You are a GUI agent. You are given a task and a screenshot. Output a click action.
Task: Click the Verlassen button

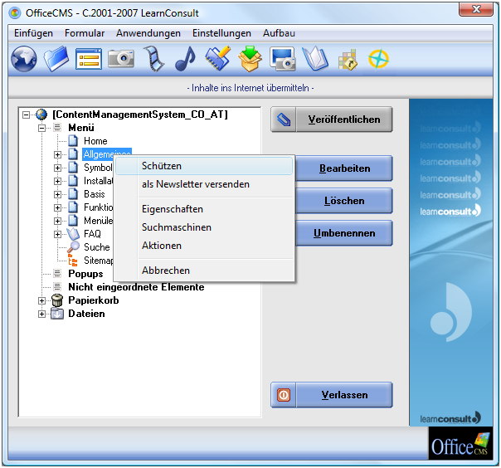tap(331, 395)
